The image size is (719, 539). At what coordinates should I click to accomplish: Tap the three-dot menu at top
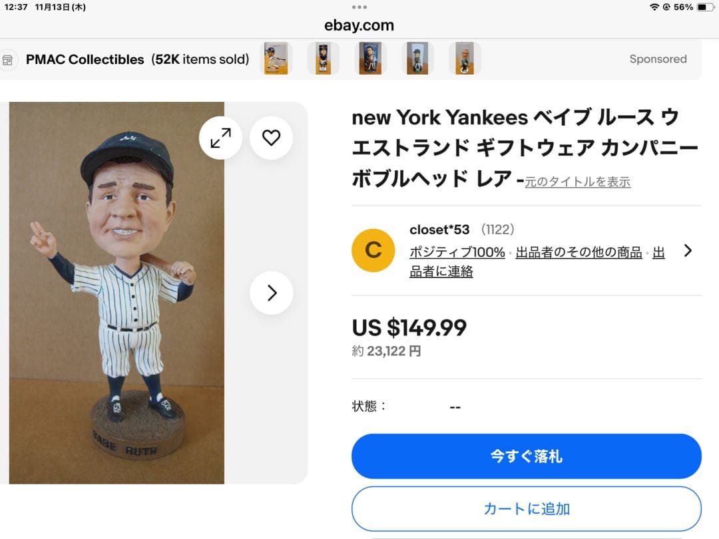click(x=359, y=7)
